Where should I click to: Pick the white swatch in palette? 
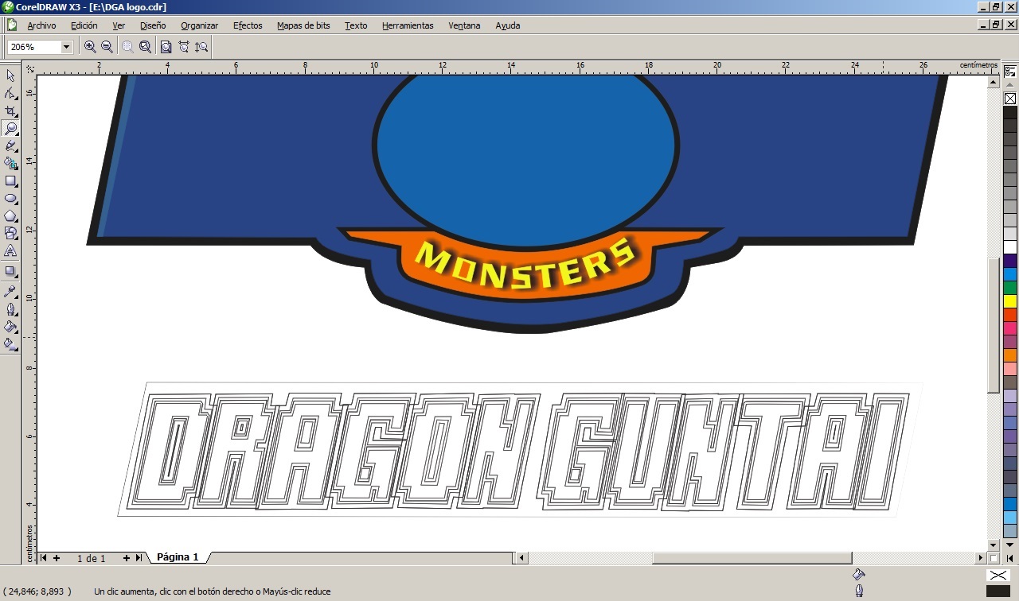tap(1009, 247)
